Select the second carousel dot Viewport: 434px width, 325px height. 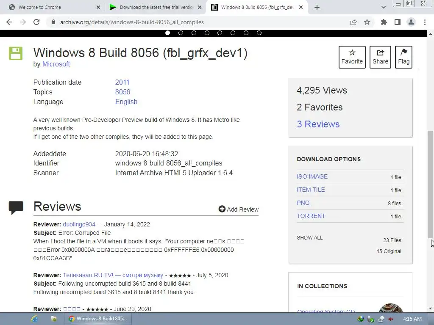181,33
